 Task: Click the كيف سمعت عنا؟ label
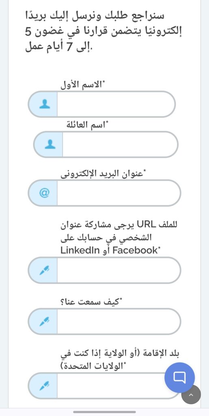[x=91, y=302]
